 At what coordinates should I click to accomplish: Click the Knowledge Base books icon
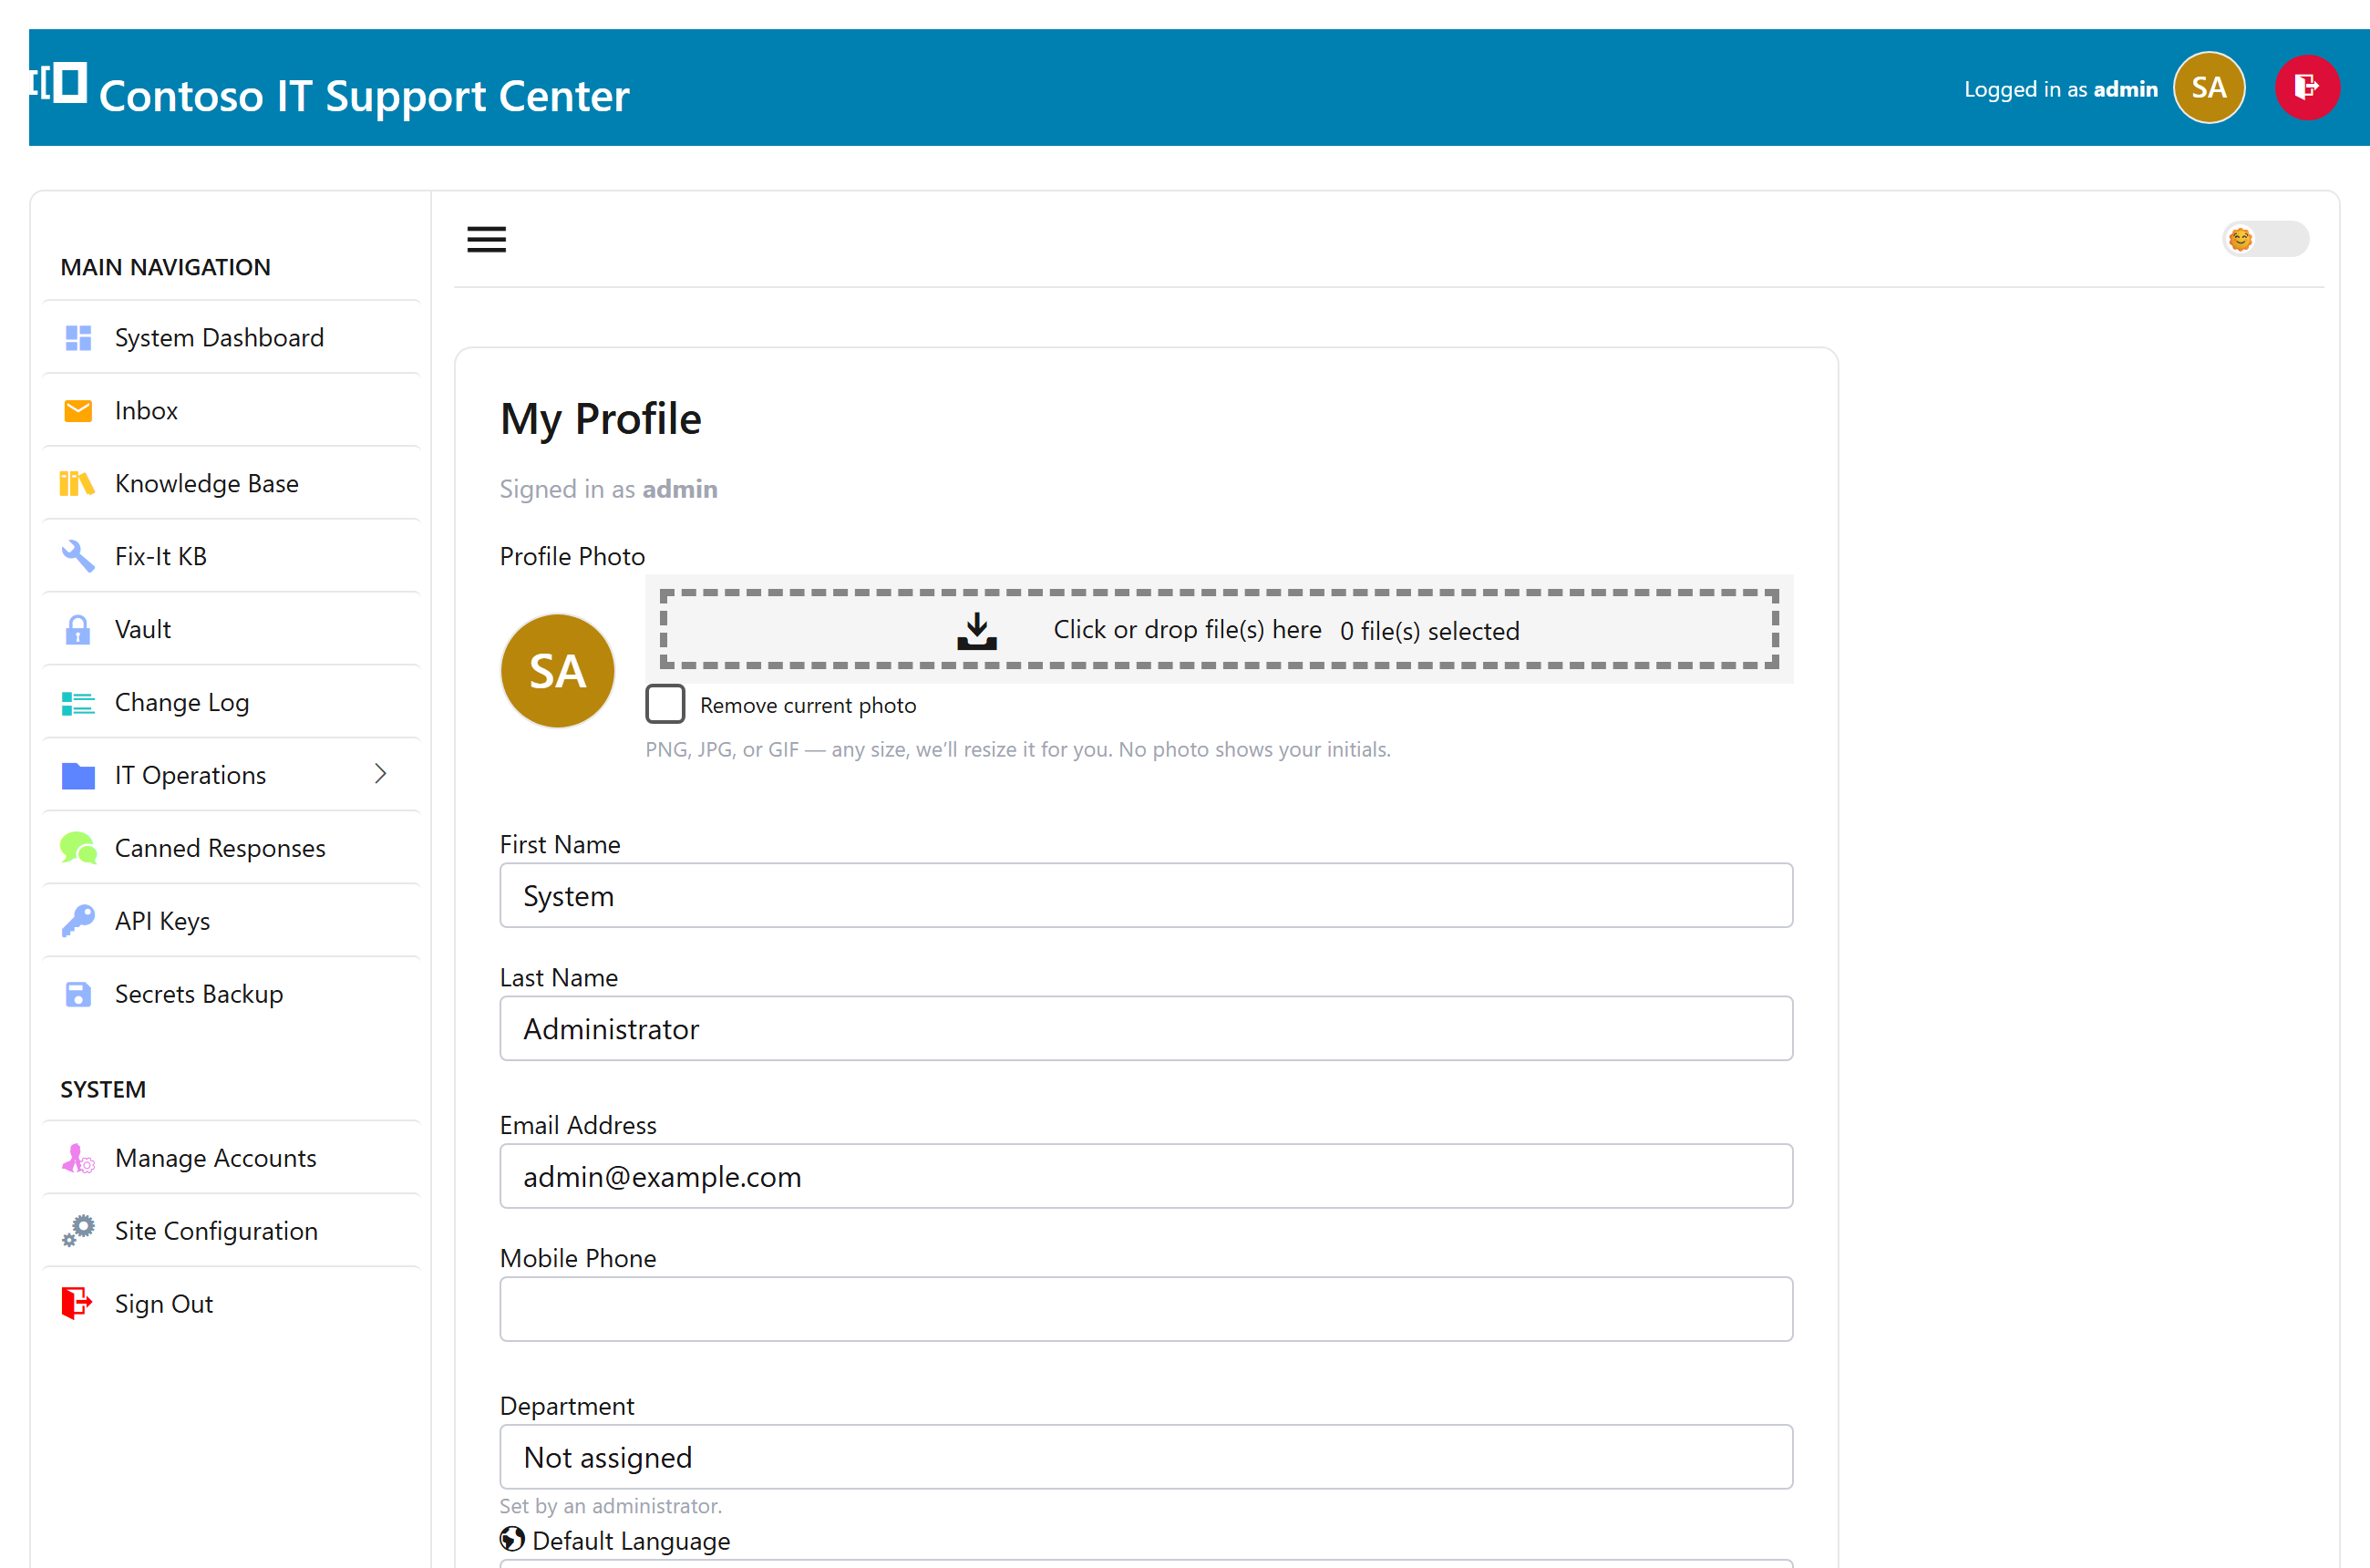[77, 484]
